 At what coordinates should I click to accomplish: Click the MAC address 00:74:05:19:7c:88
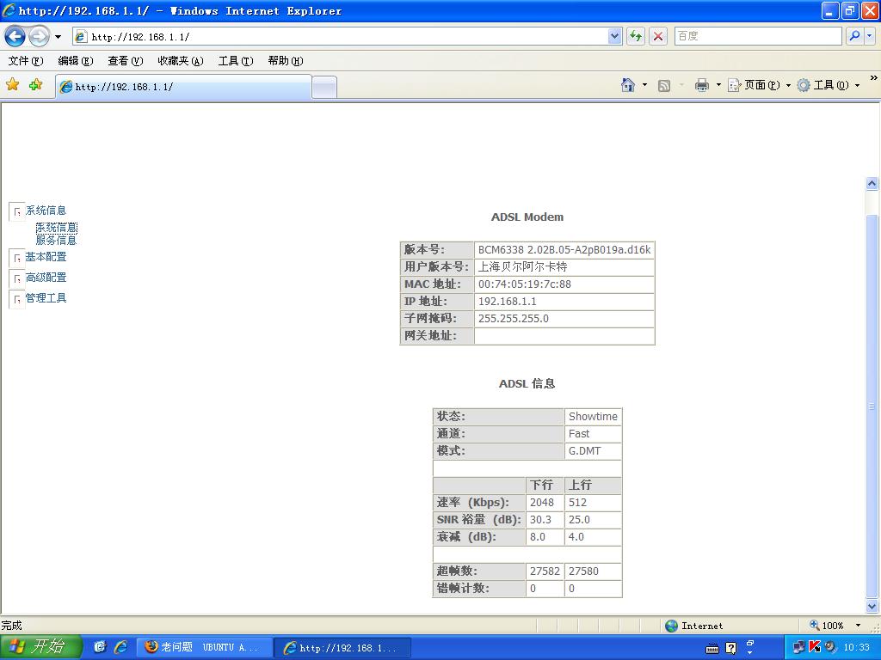pos(525,284)
